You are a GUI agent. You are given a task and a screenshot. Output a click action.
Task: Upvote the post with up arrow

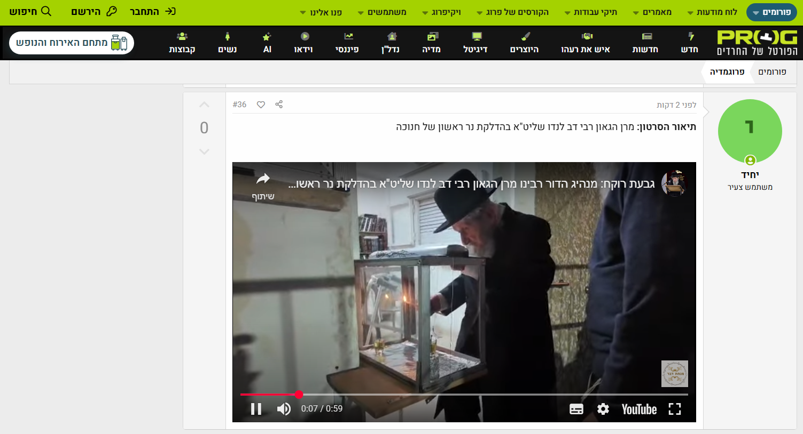(204, 105)
